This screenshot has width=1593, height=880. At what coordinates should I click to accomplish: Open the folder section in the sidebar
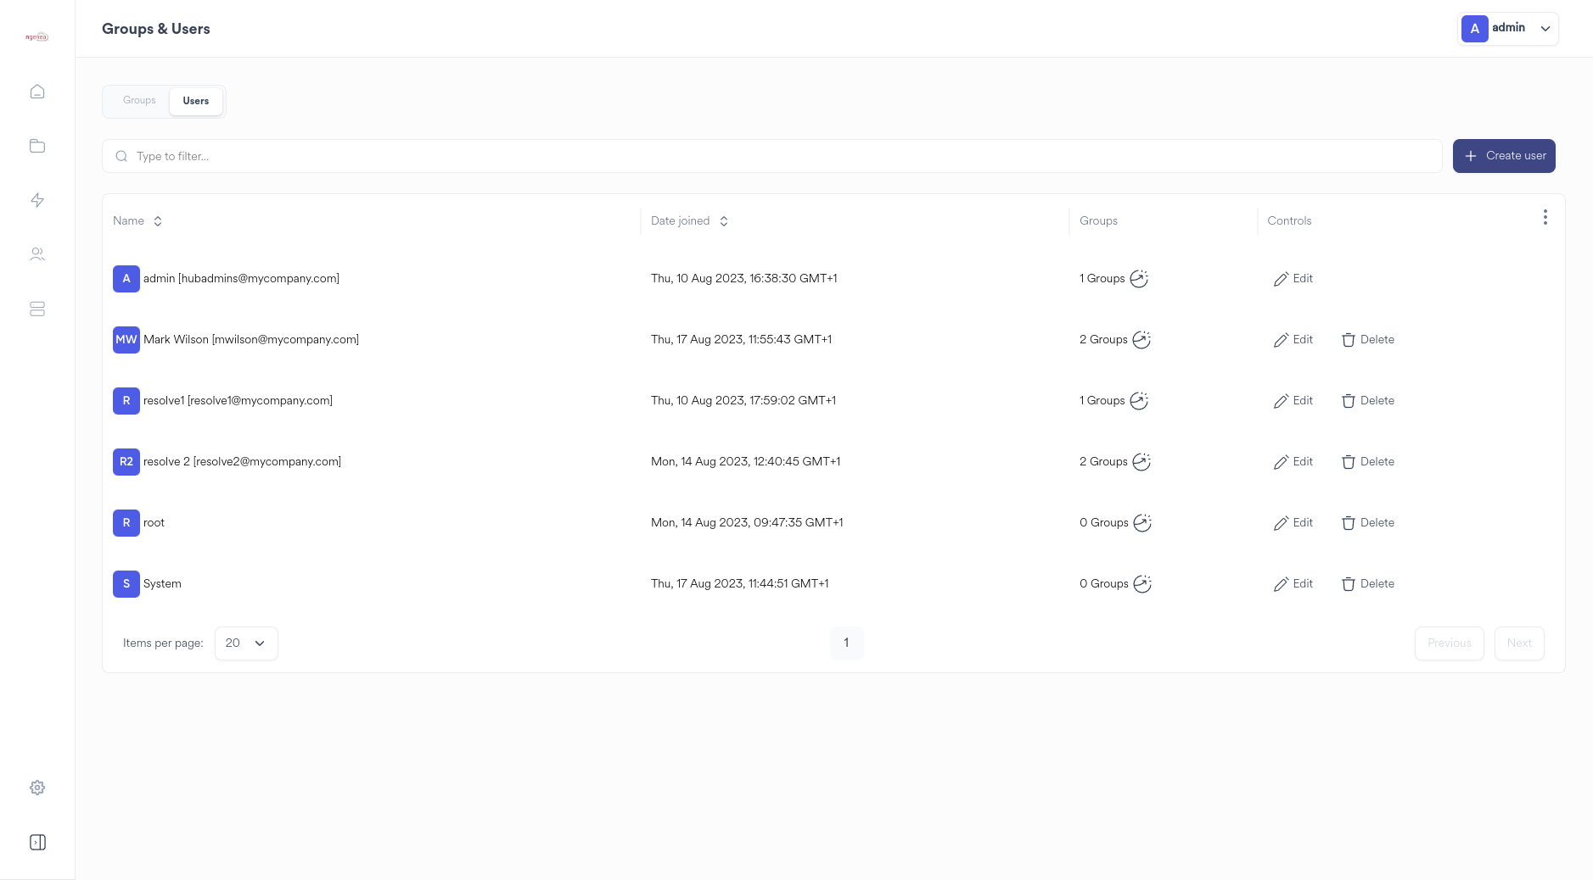pyautogui.click(x=37, y=145)
